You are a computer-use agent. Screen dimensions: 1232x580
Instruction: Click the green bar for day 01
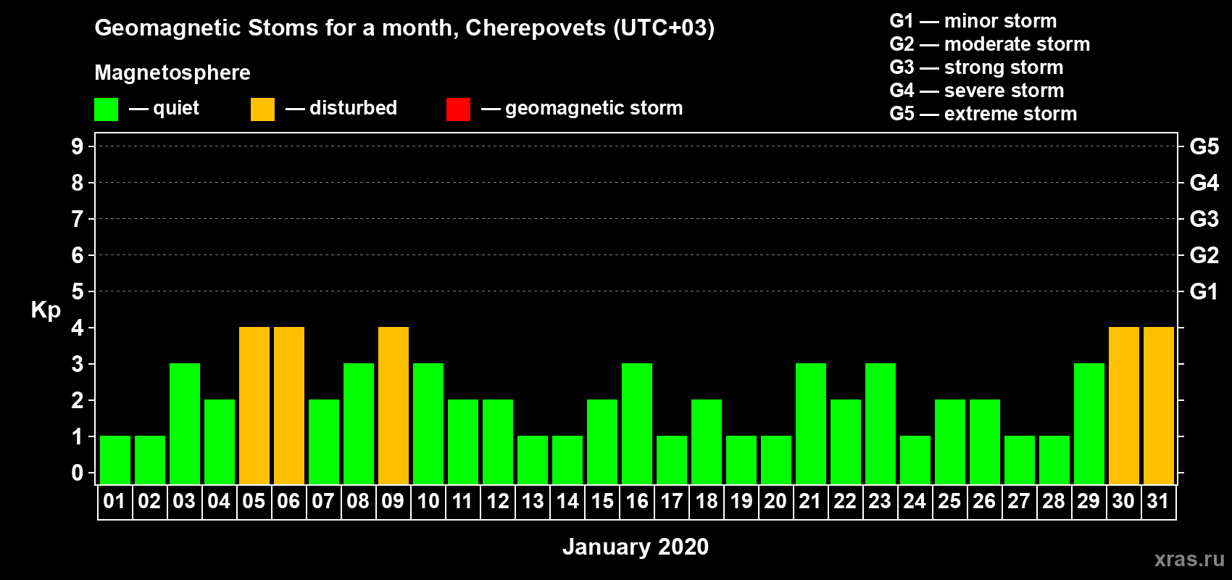click(x=115, y=460)
